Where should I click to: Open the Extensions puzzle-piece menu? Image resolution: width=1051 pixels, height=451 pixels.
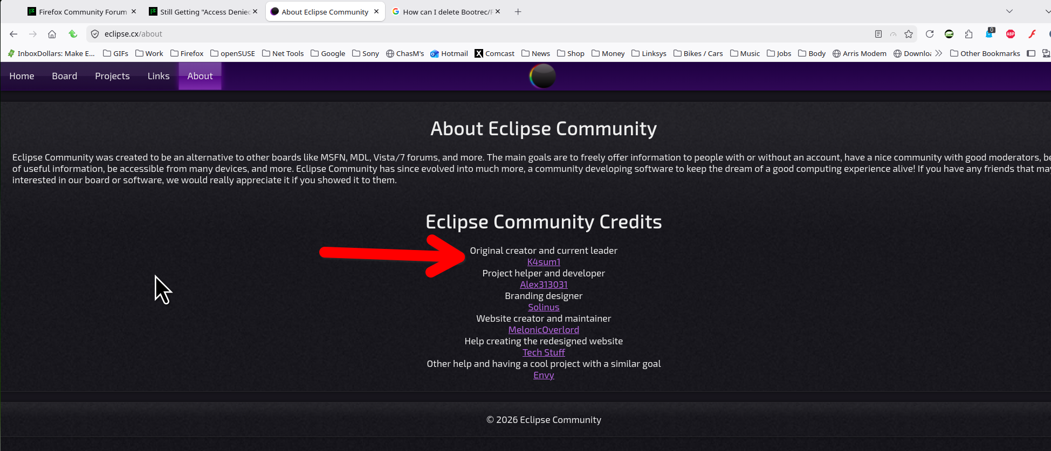pyautogui.click(x=969, y=34)
